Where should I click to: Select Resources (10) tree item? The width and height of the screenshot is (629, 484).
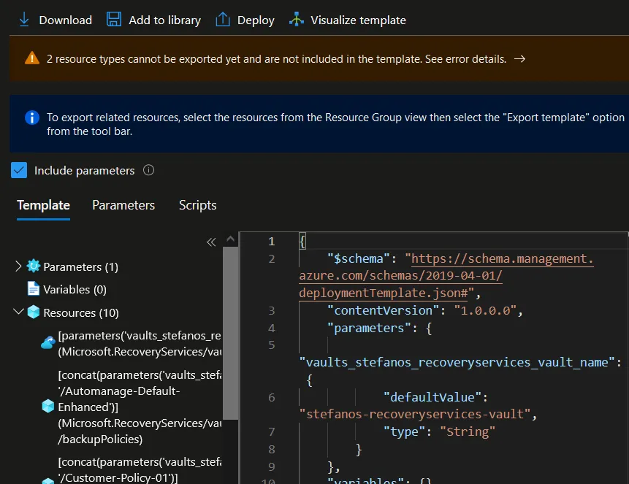coord(81,312)
